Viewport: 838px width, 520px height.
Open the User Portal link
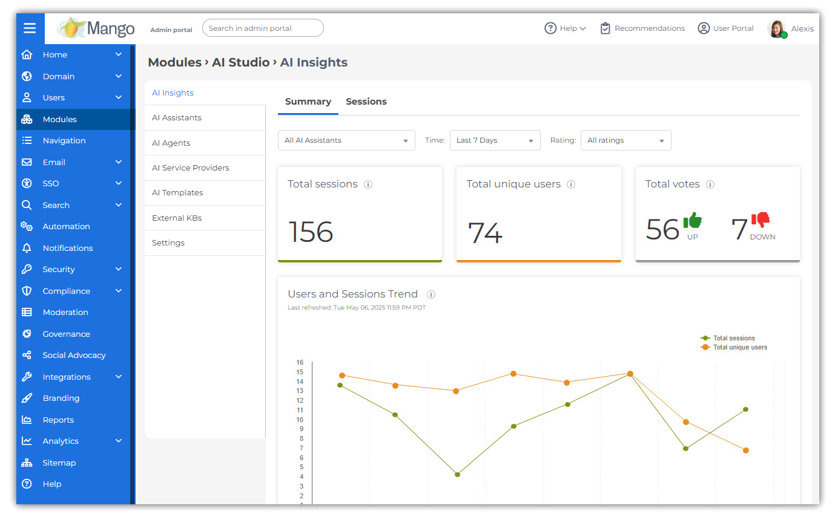[725, 28]
